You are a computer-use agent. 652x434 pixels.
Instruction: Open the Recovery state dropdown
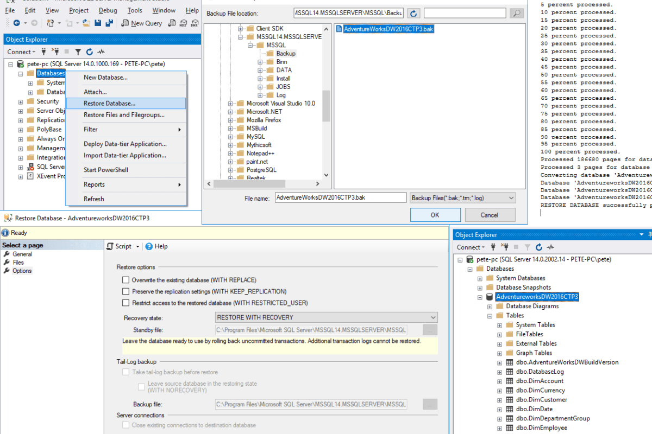click(326, 317)
